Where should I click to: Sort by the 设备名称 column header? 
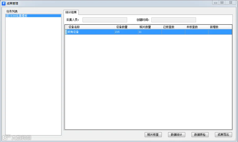click(x=91, y=27)
